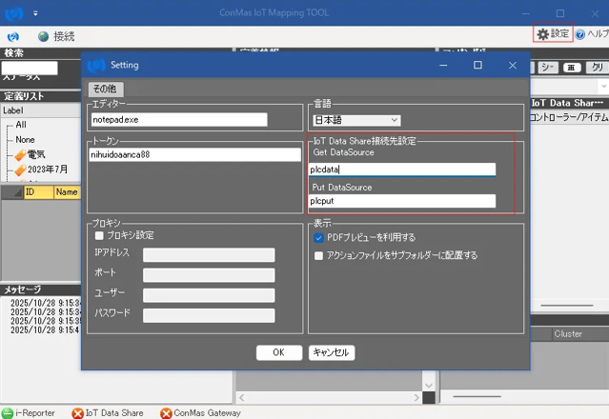Viewport: 609px width, 419px height.
Task: Open the 言語 language dropdown
Action: click(356, 120)
